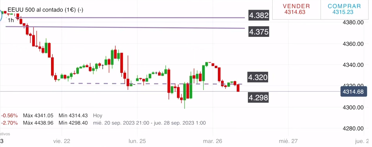The width and height of the screenshot is (372, 147).
Task: Click the vie. 22 date label
Action: (62, 141)
